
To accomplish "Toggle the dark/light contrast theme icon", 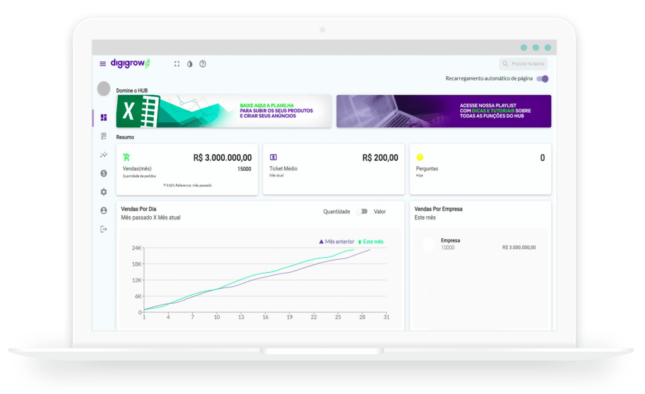I will click(190, 64).
